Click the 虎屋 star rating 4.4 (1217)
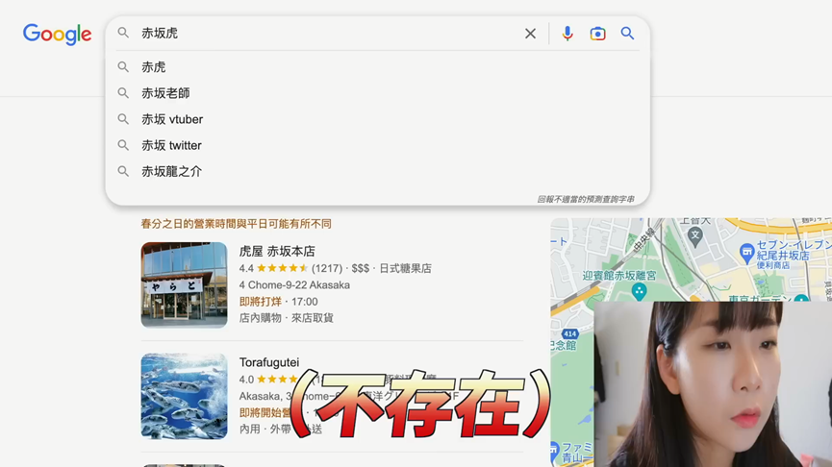832x467 pixels. click(x=290, y=269)
